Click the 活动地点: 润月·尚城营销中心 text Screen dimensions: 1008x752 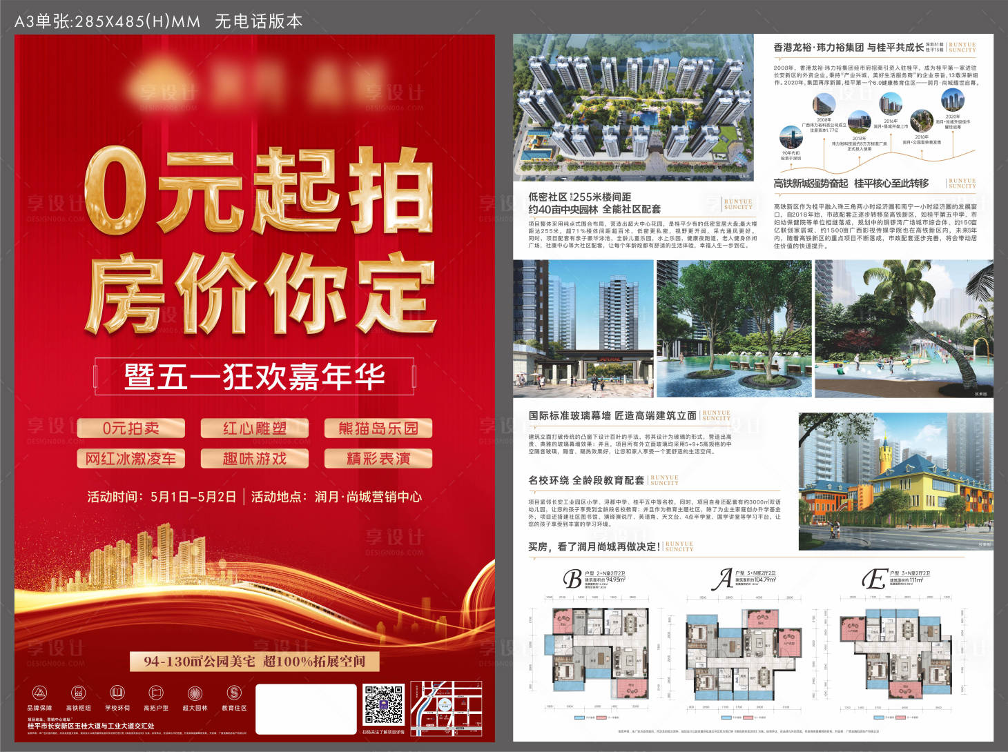point(336,497)
